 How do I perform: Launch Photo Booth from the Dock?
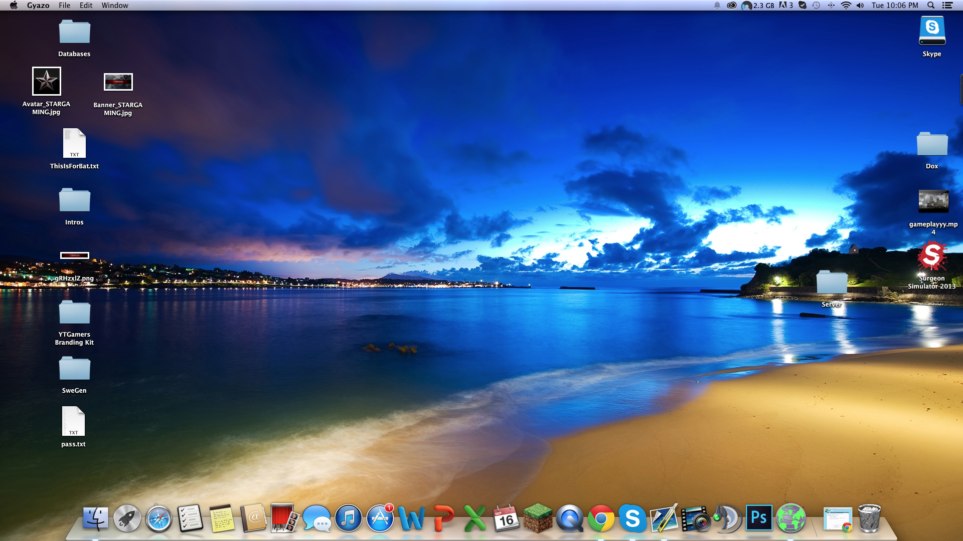click(x=284, y=518)
